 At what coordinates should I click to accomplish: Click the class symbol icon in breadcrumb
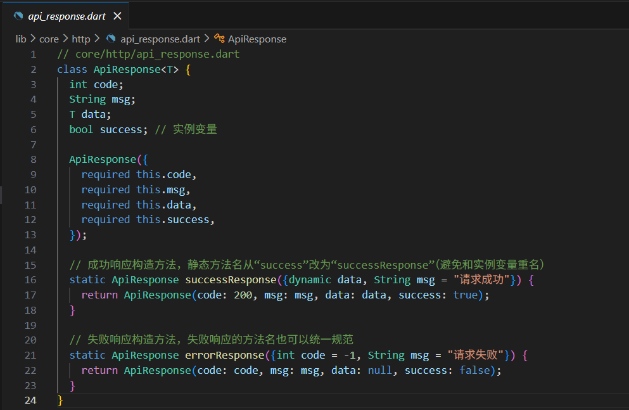219,39
